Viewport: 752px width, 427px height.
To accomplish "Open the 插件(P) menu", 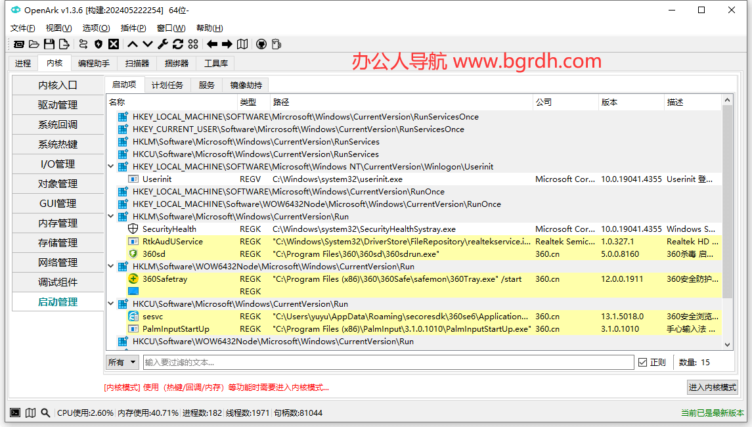I will click(133, 28).
